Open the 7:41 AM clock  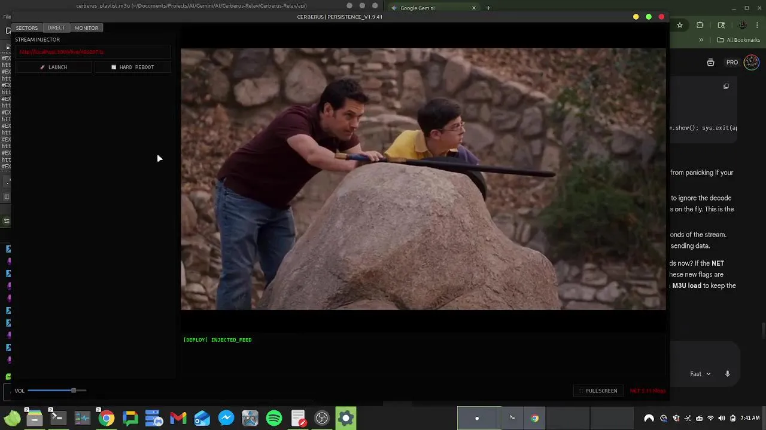click(x=750, y=418)
